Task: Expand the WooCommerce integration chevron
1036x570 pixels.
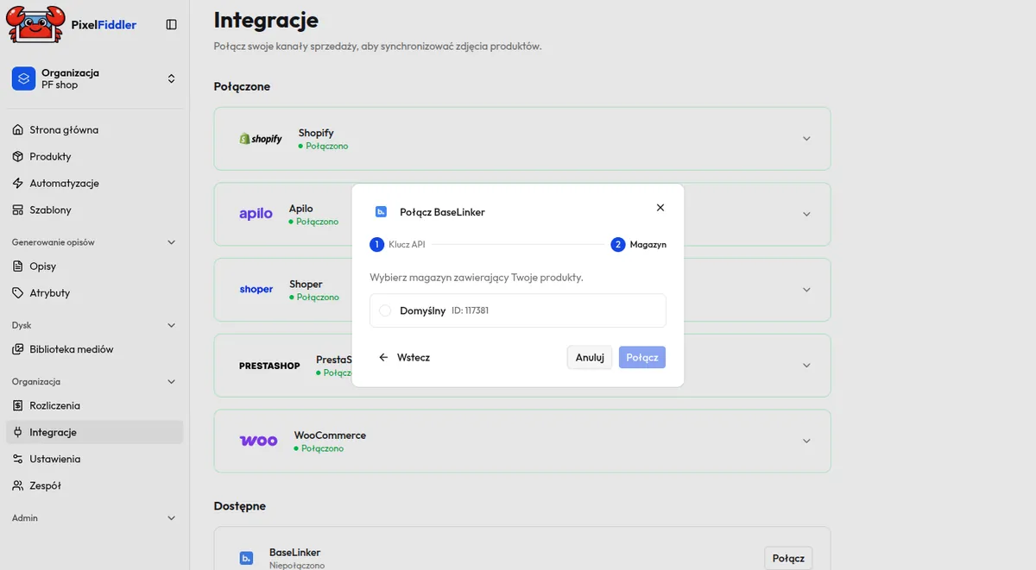Action: (x=806, y=441)
